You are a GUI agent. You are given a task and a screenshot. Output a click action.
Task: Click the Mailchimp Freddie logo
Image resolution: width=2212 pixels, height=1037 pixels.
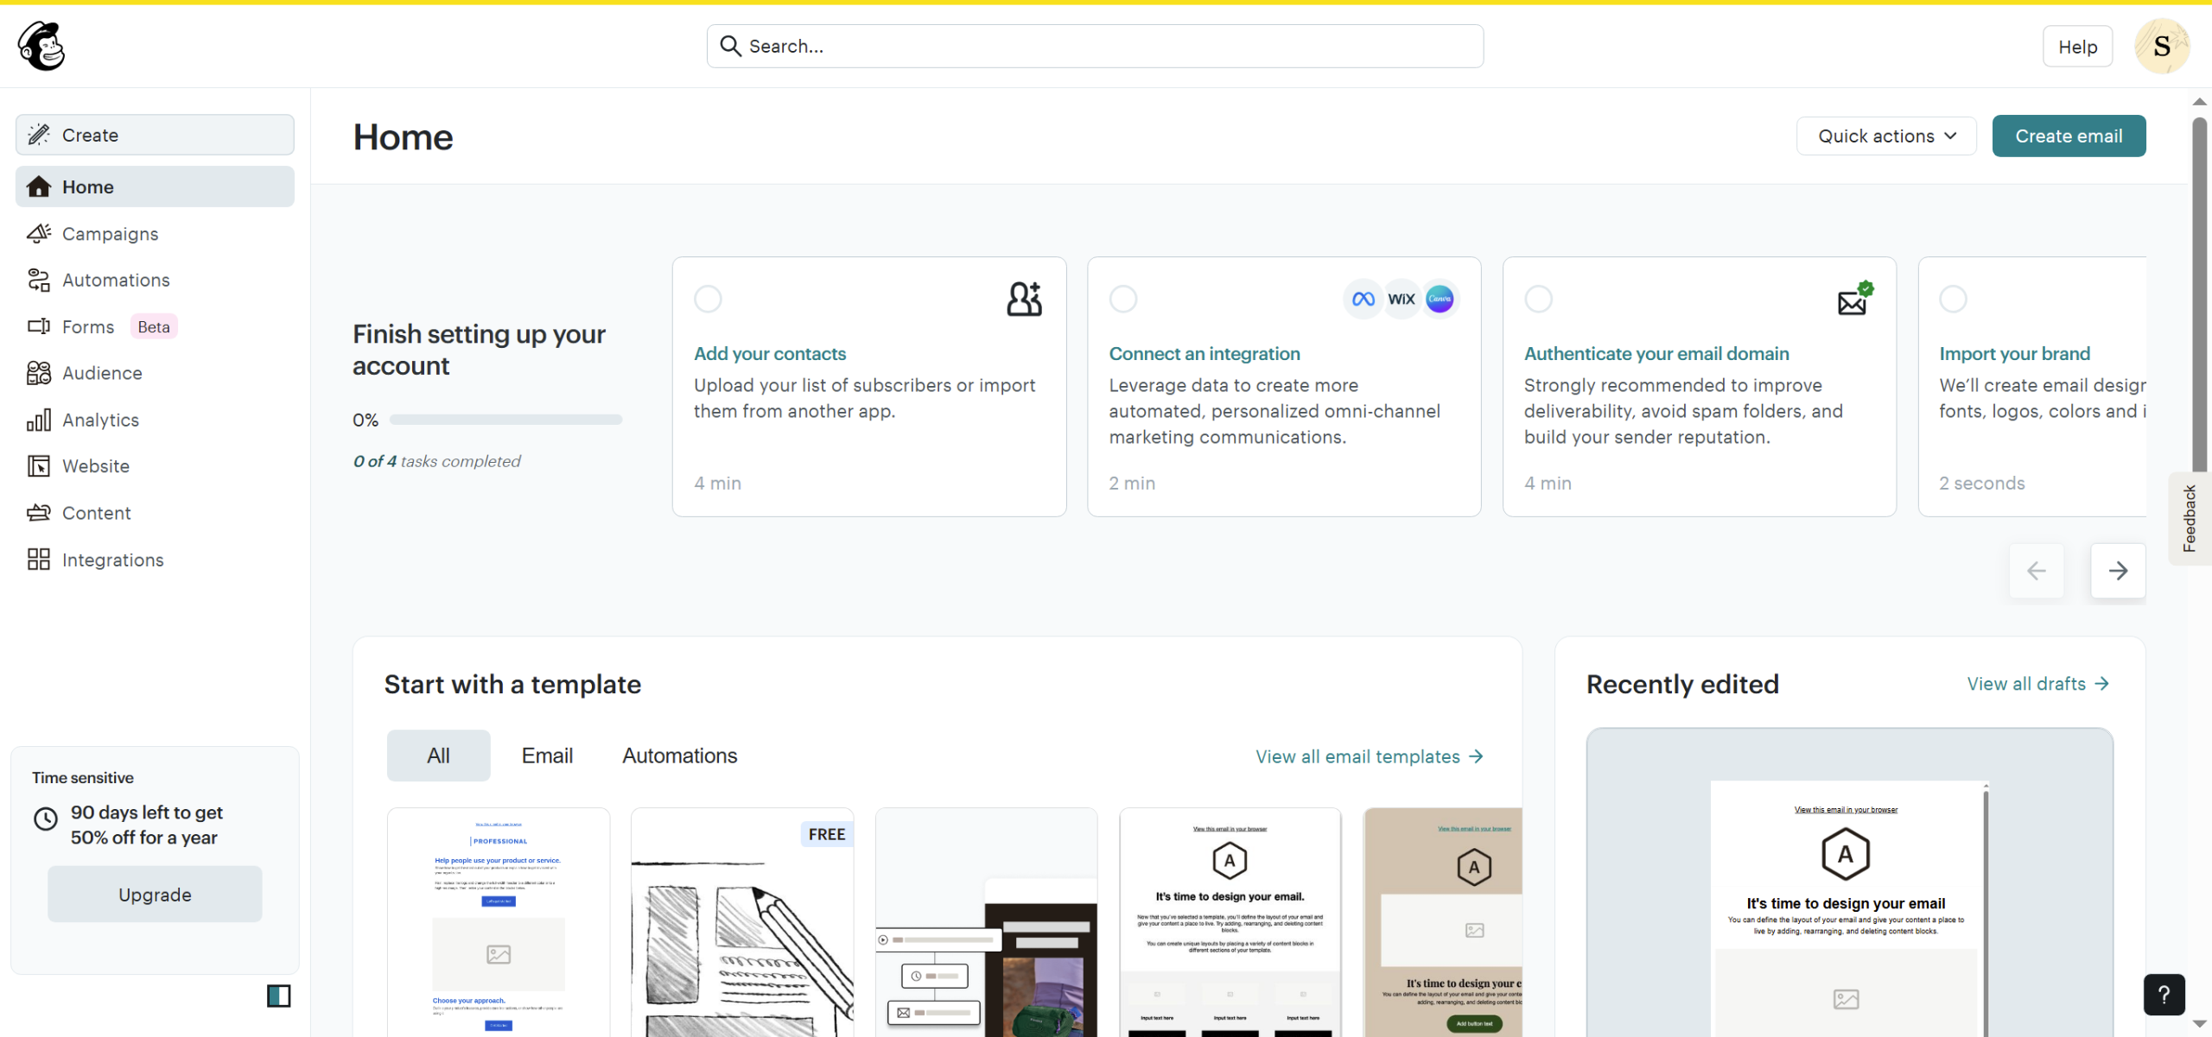[41, 46]
